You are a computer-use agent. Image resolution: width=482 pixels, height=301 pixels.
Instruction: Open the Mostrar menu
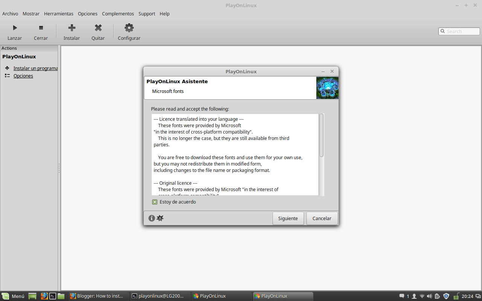31,14
